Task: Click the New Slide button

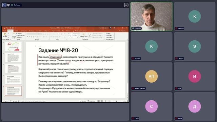Action: point(14,36)
